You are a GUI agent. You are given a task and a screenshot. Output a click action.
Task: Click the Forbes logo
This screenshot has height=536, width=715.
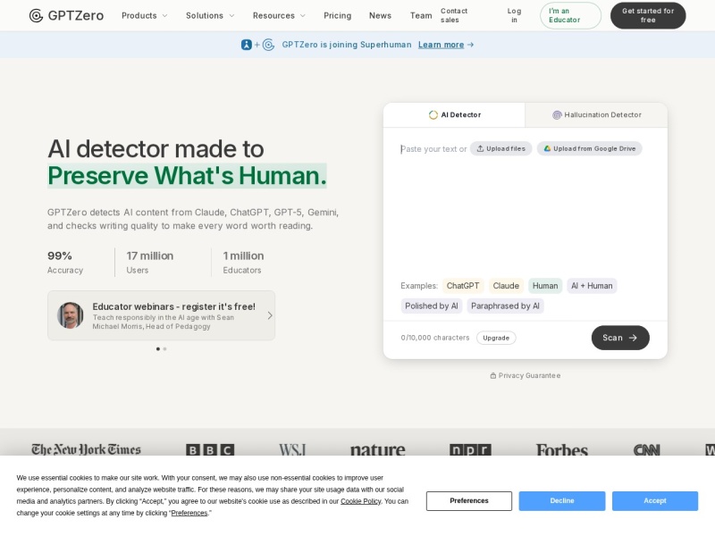click(x=562, y=450)
